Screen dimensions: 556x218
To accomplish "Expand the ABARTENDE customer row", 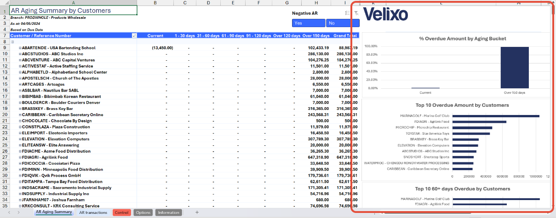I will (20, 48).
